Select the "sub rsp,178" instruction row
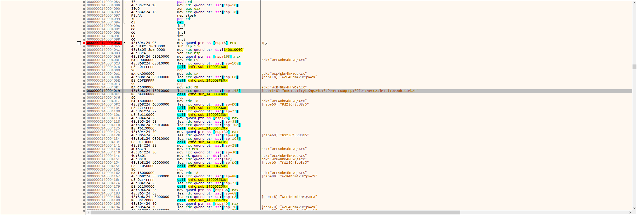Screen dimensions: 637x215 (x=189, y=46)
